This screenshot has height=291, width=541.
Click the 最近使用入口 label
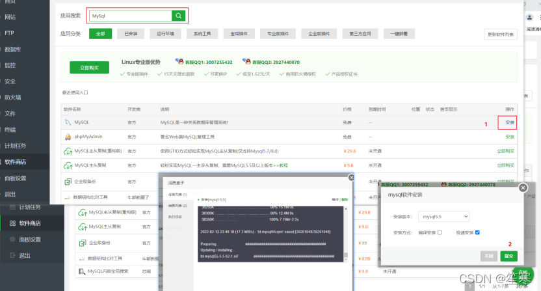click(75, 92)
